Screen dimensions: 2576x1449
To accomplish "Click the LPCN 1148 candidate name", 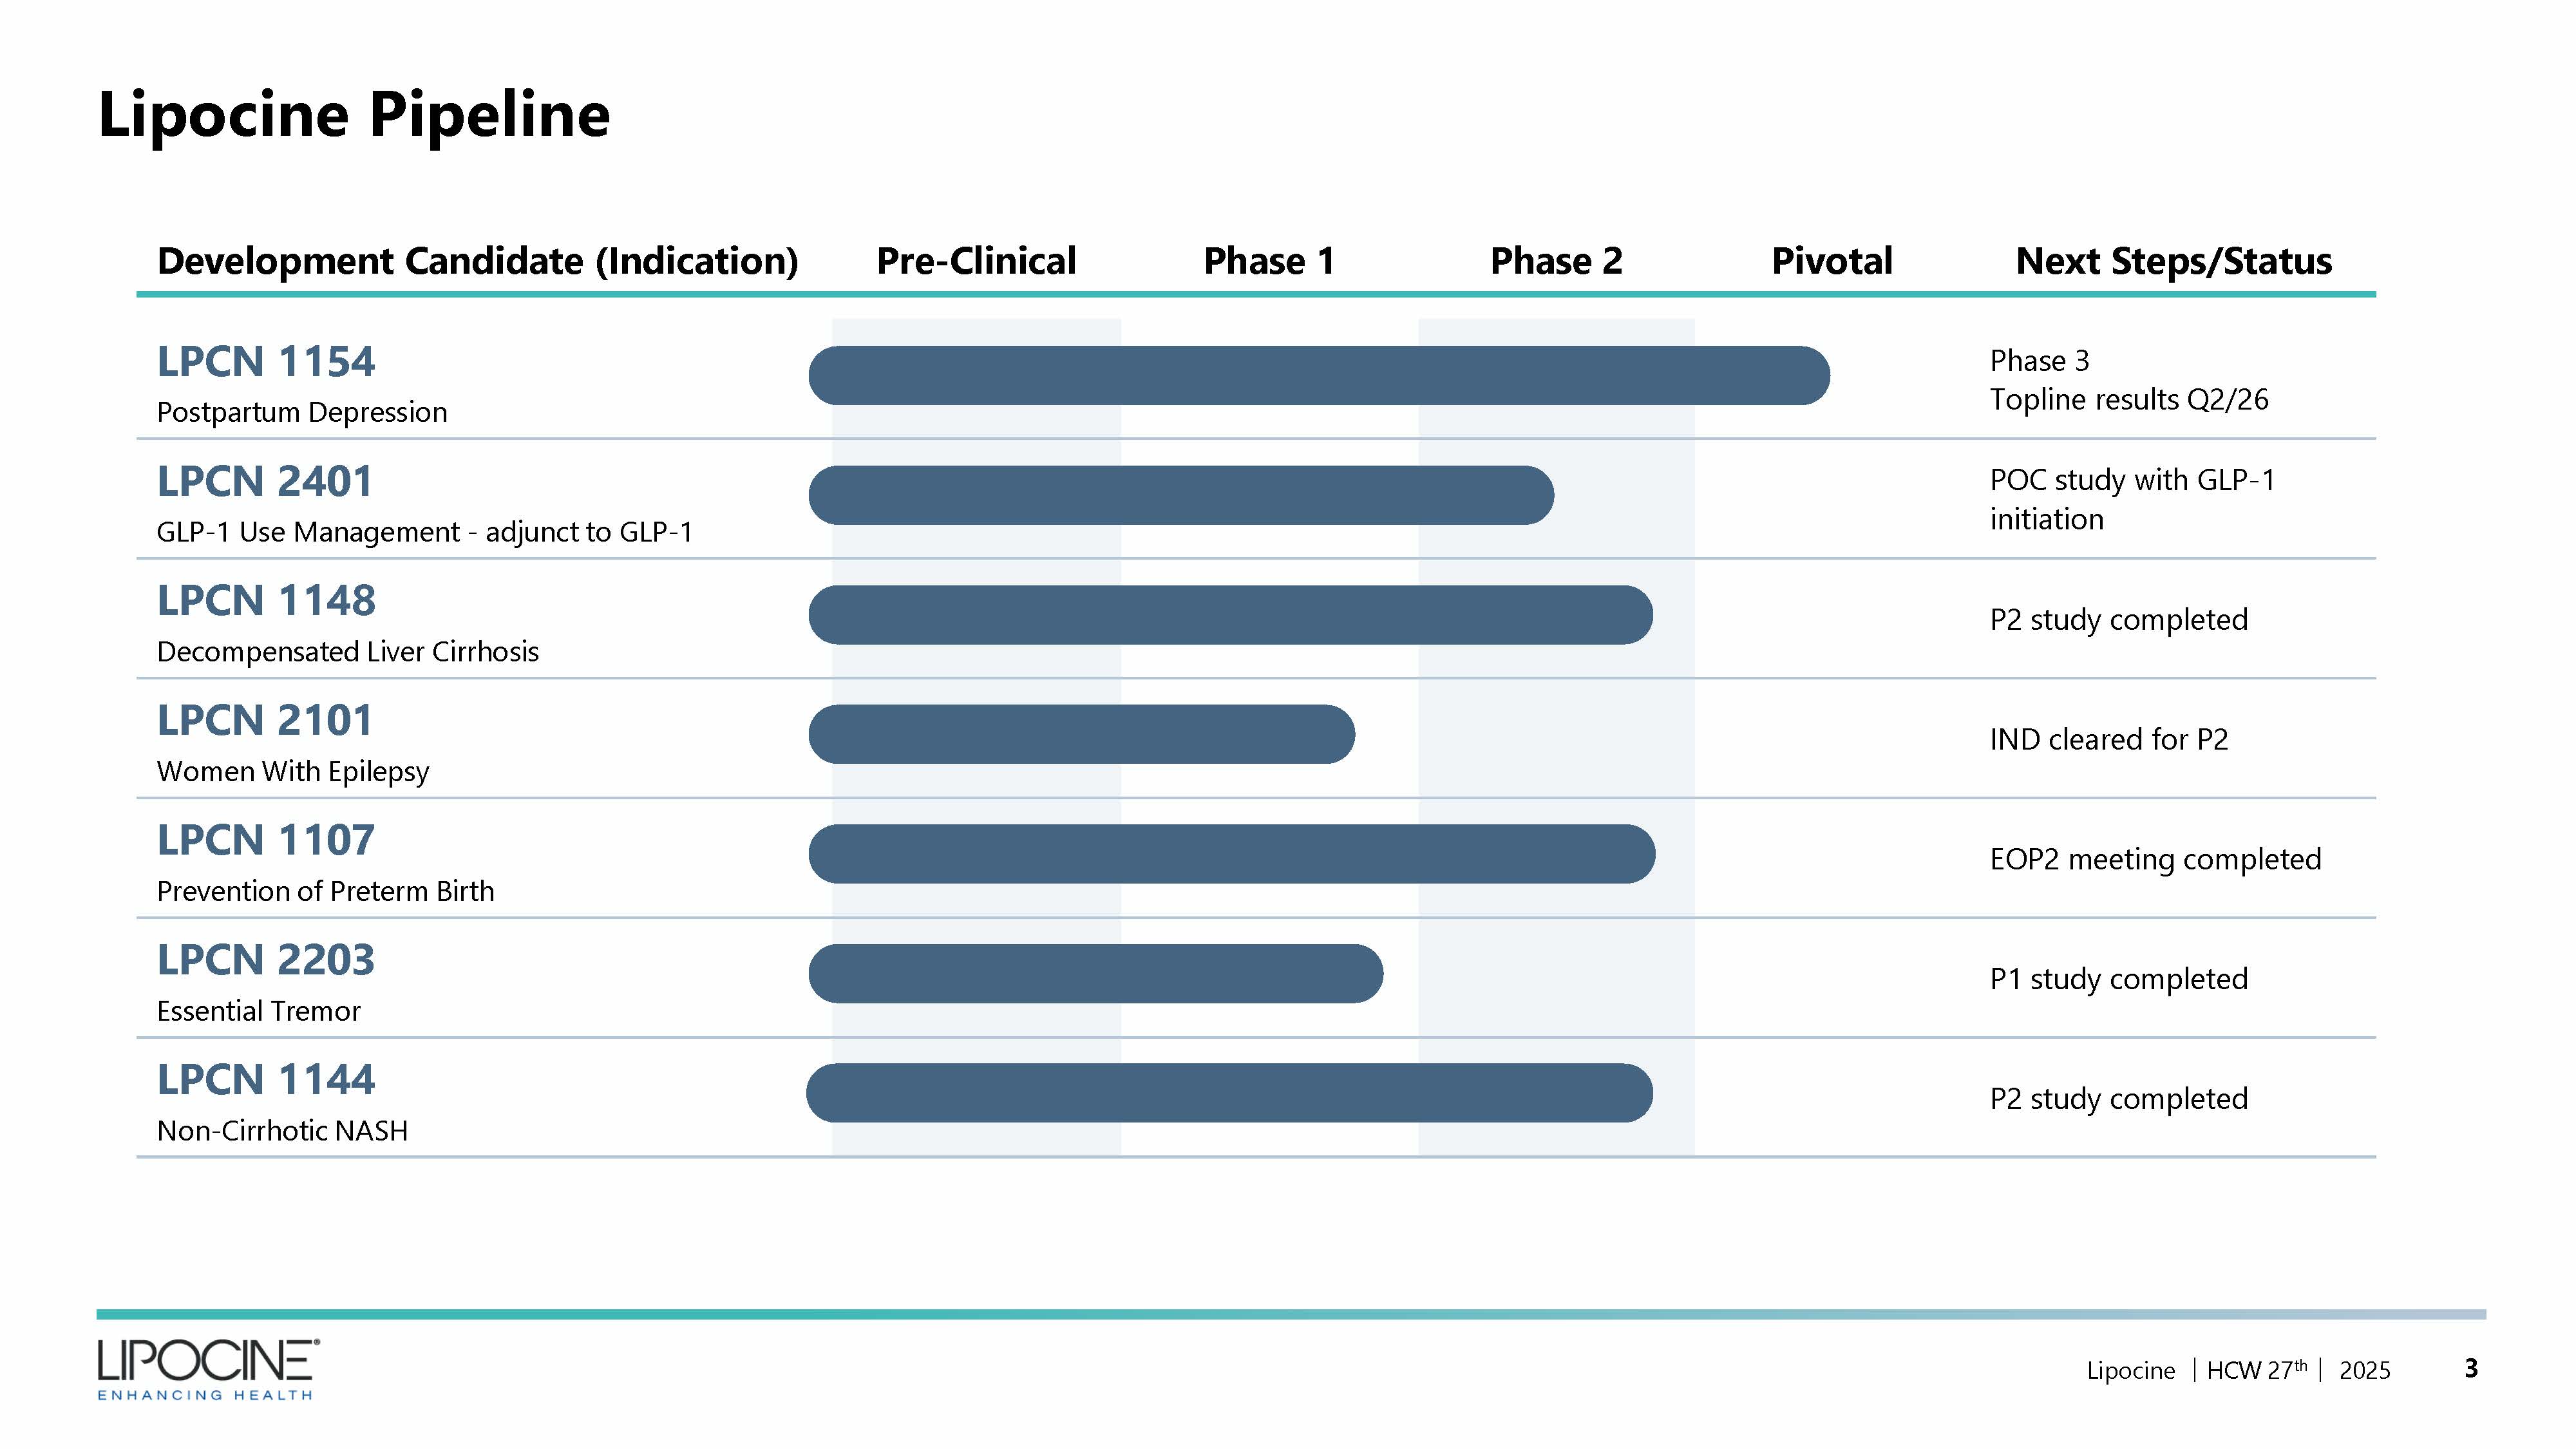I will tap(266, 601).
